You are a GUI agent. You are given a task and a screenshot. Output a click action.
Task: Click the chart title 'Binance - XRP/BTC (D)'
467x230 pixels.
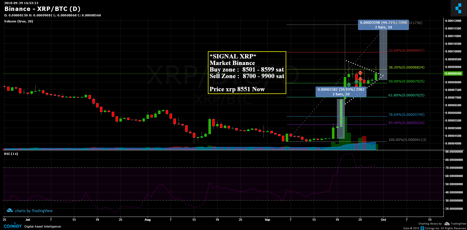(x=42, y=9)
